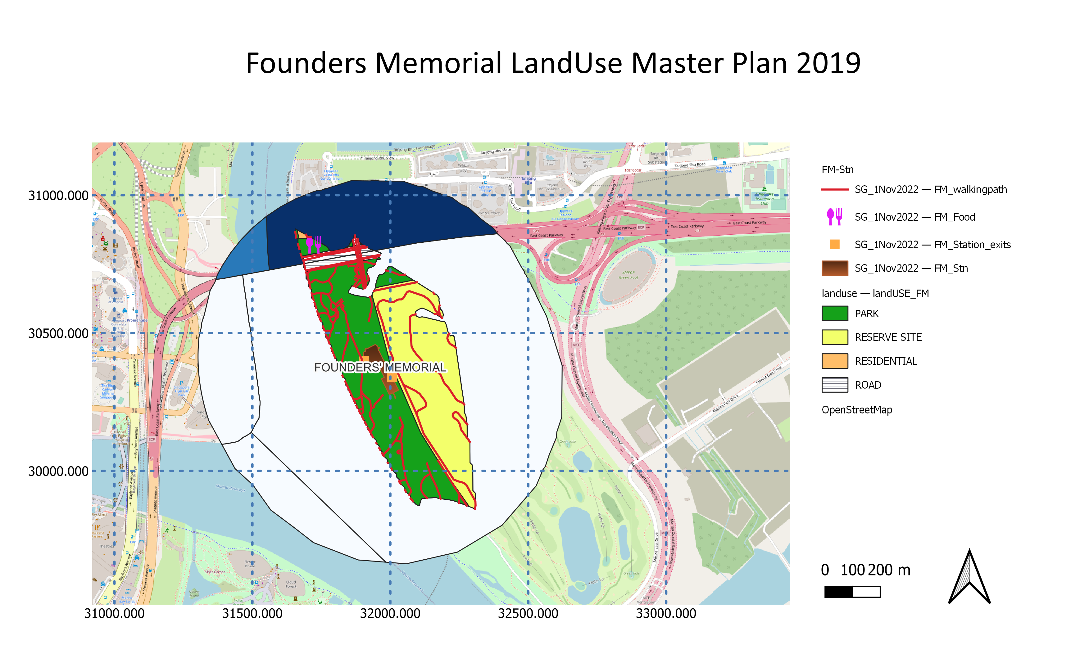Click the 30500.000 grid coordinate label

pyautogui.click(x=58, y=333)
